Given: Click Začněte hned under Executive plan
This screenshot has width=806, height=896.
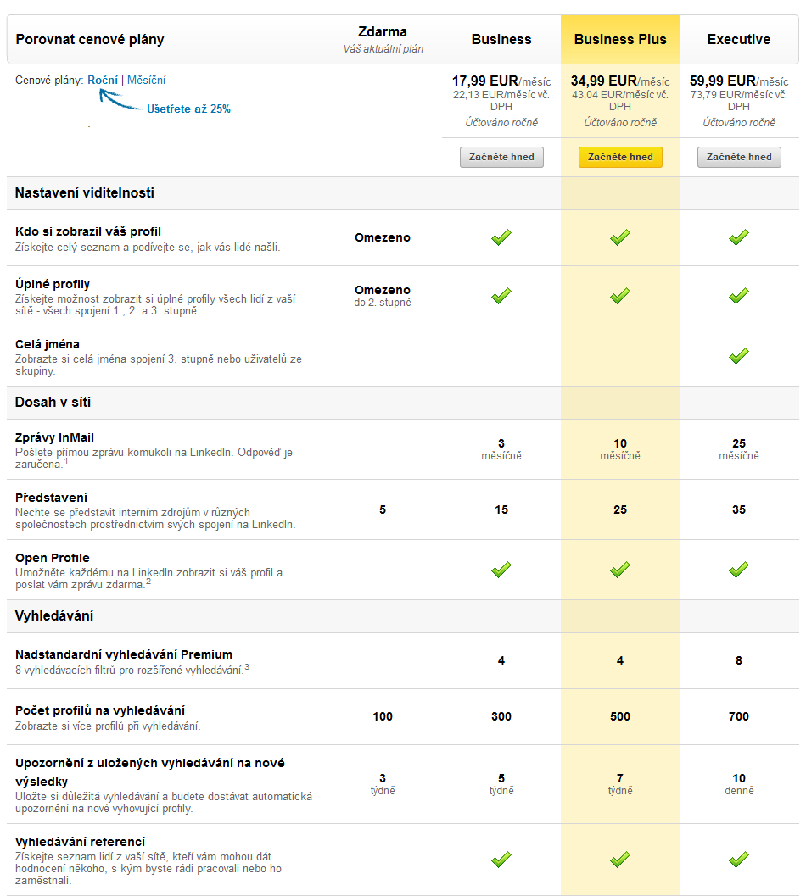Looking at the screenshot, I should pos(739,157).
